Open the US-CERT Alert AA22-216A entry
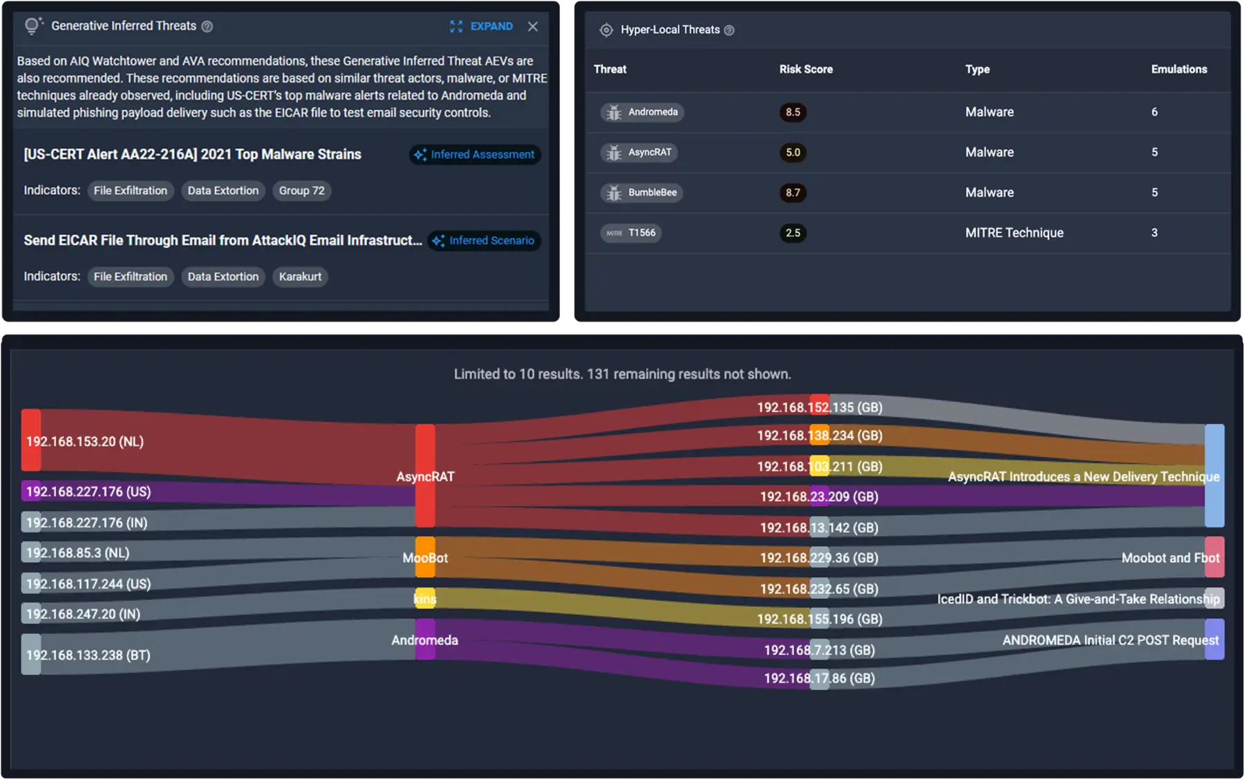 pyautogui.click(x=192, y=154)
